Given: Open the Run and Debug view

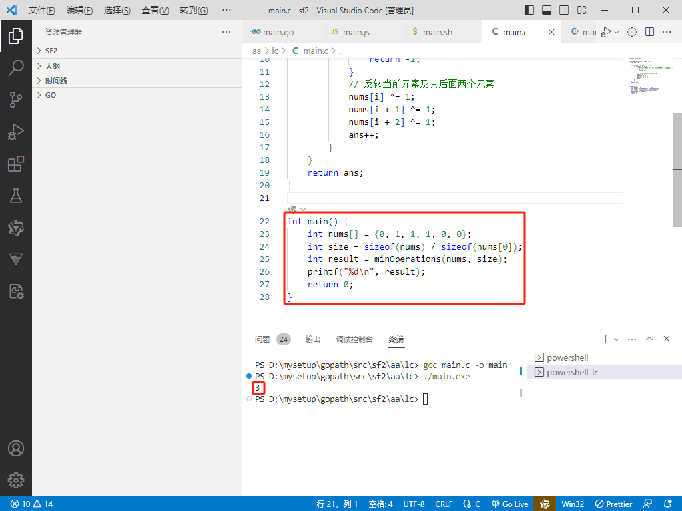Looking at the screenshot, I should tap(16, 132).
